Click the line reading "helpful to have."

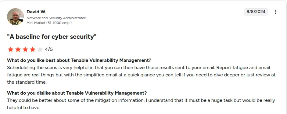[23, 108]
